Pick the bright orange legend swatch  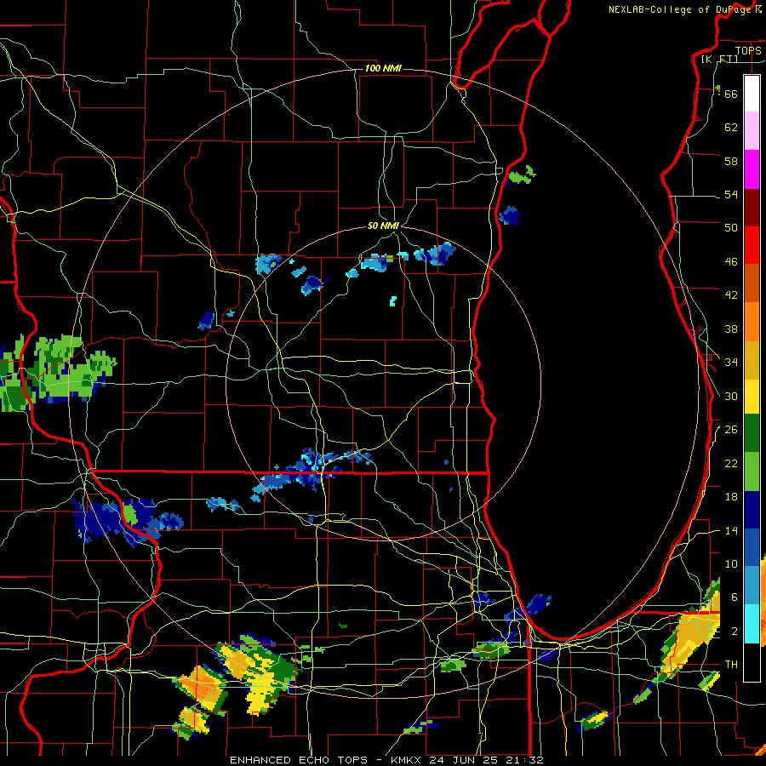pos(752,321)
